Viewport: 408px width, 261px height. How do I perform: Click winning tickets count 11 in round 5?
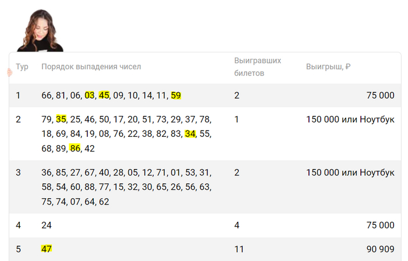239,249
